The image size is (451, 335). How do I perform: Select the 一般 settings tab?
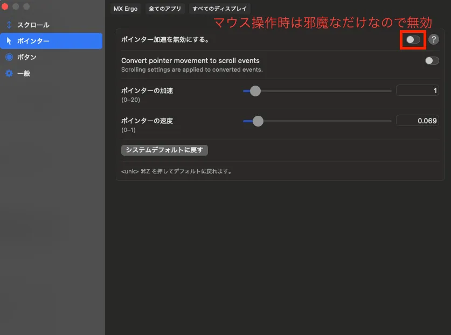pyautogui.click(x=24, y=73)
